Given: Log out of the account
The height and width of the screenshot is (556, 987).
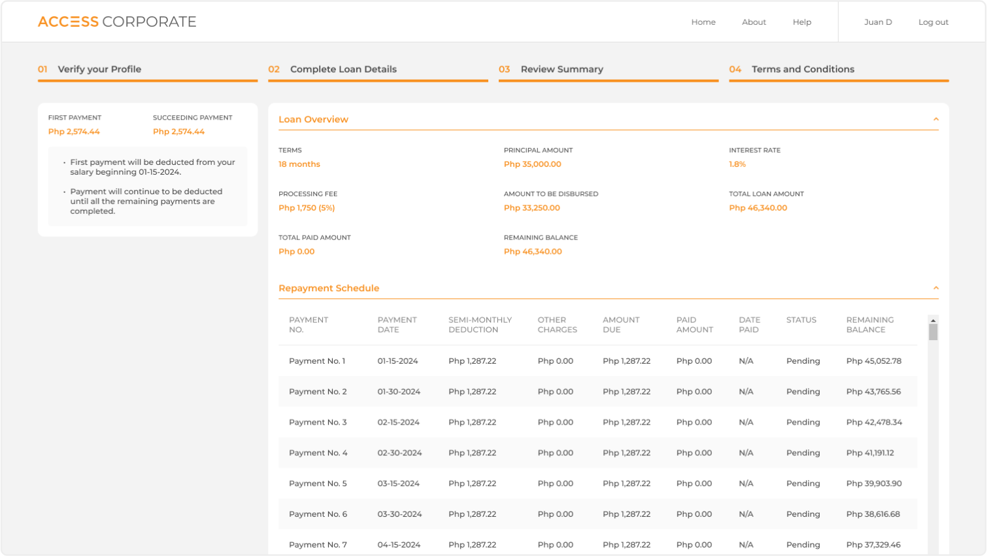Looking at the screenshot, I should click(x=933, y=22).
